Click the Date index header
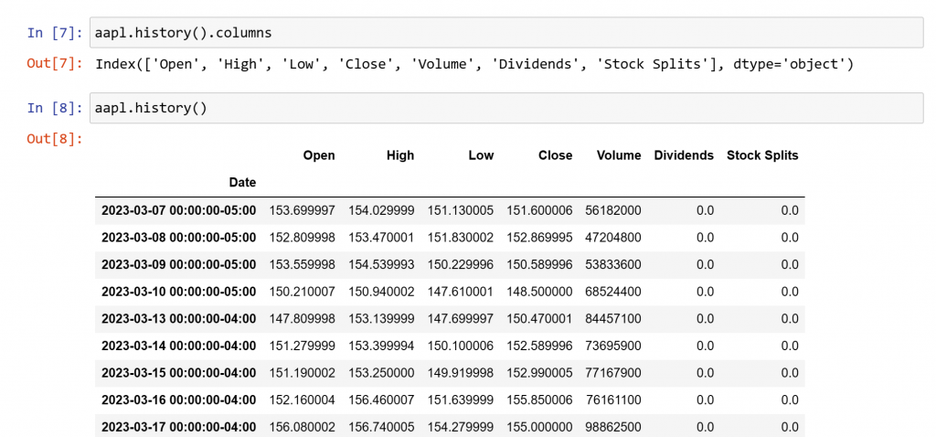 (242, 183)
